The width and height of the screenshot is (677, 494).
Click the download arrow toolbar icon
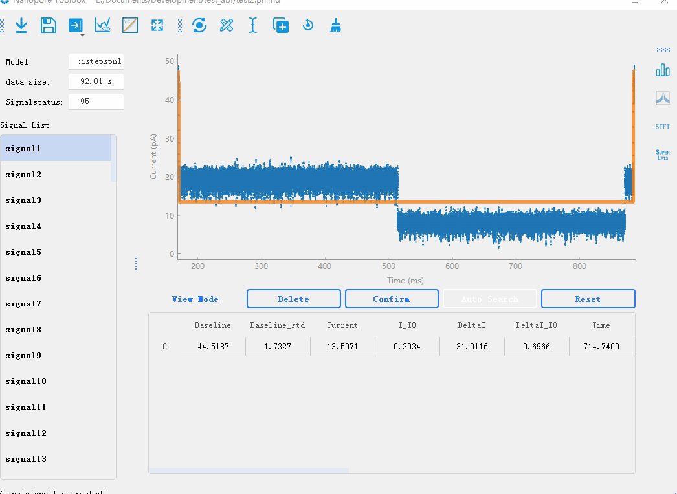[x=21, y=25]
